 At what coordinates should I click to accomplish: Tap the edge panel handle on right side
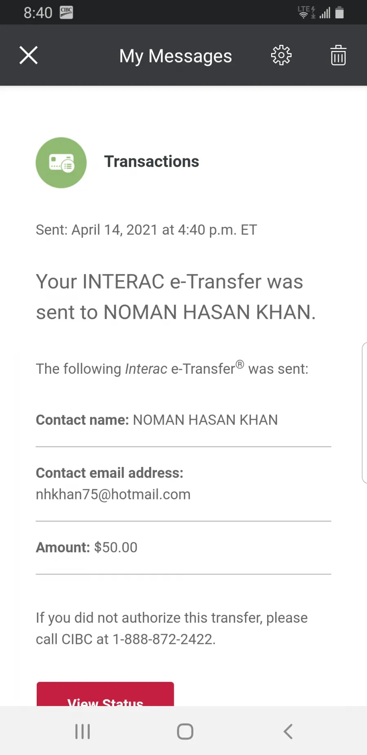point(364,413)
